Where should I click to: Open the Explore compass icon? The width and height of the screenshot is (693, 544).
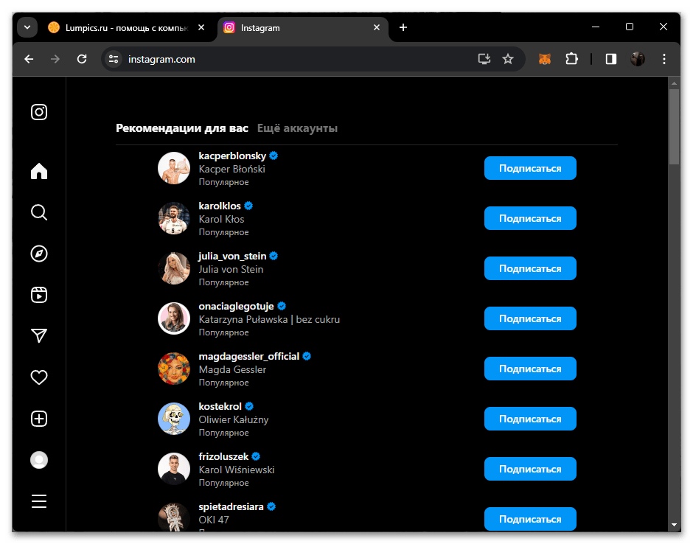coord(39,254)
